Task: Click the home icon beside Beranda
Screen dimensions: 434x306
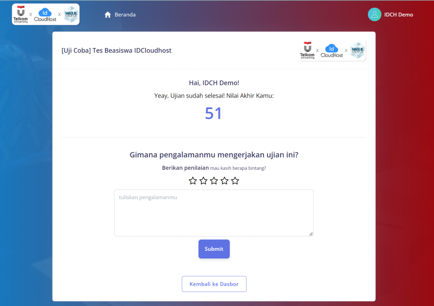Action: 108,15
